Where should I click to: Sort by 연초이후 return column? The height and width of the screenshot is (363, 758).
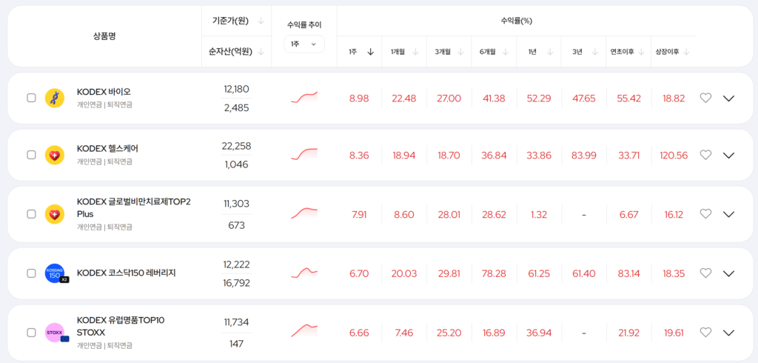pyautogui.click(x=628, y=52)
